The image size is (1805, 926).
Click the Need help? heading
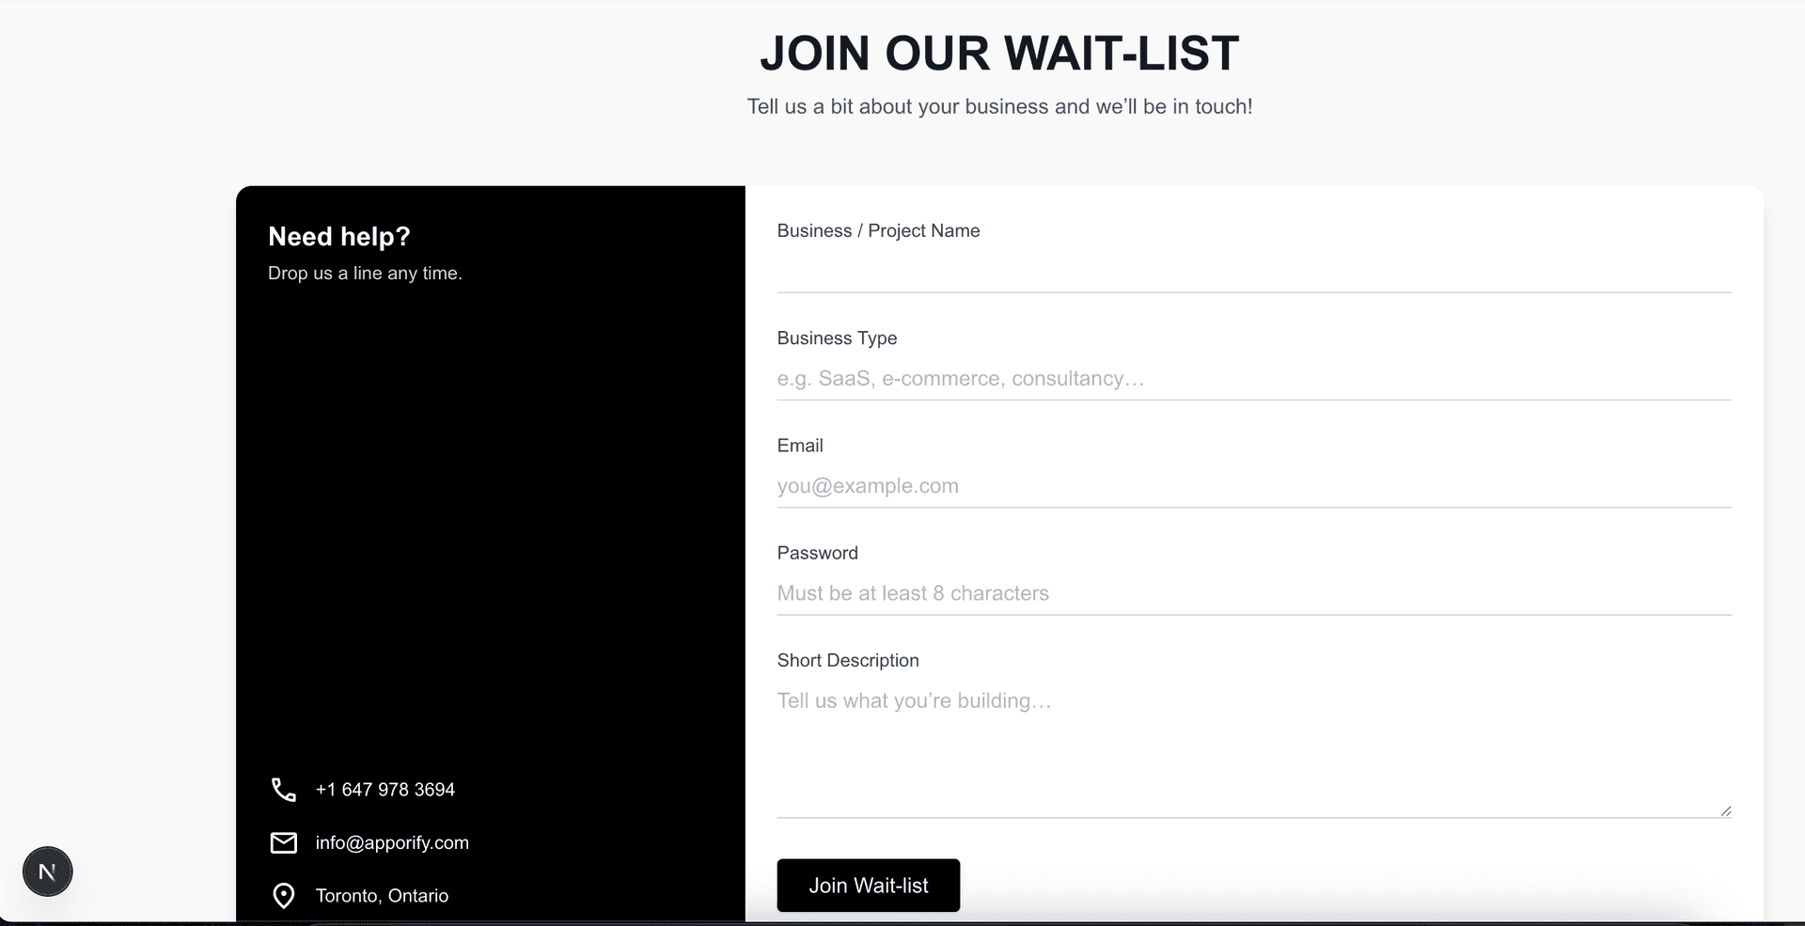[x=339, y=236]
